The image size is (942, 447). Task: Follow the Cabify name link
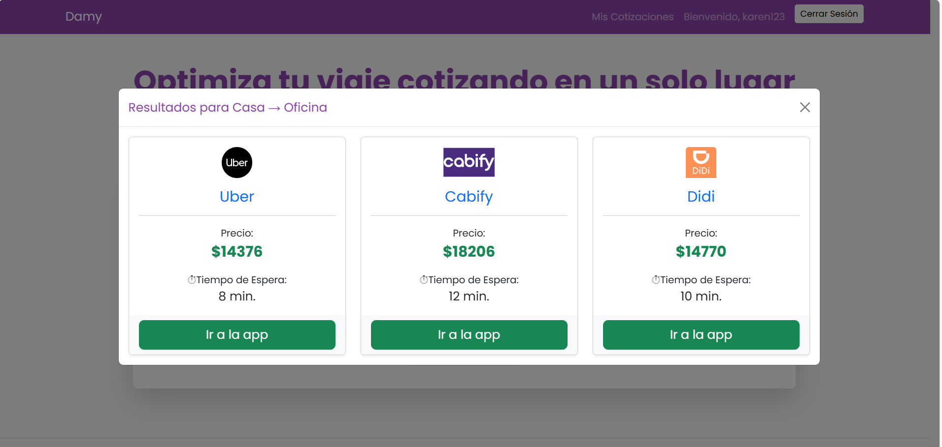point(469,197)
